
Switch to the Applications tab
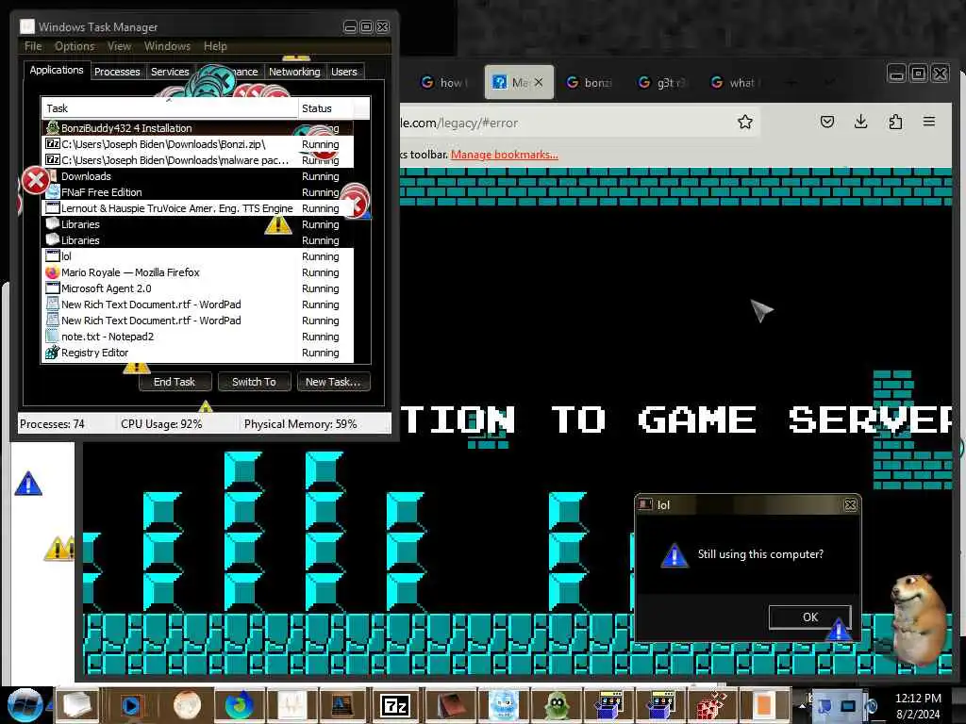pos(57,70)
